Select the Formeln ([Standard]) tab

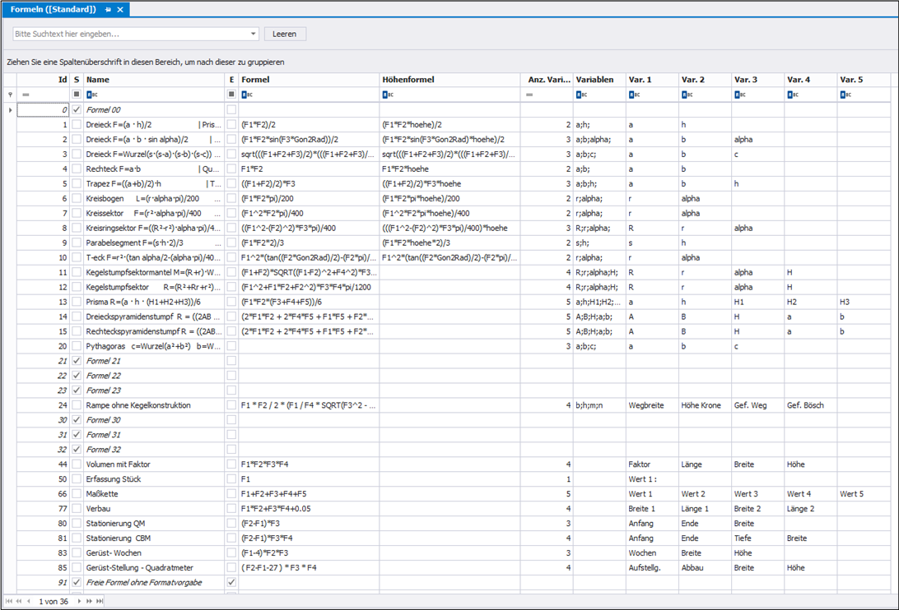click(x=53, y=9)
